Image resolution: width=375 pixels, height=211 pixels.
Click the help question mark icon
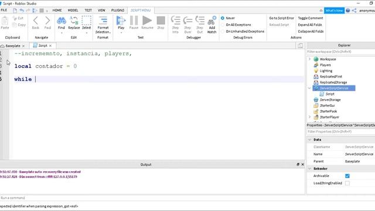click(x=347, y=11)
